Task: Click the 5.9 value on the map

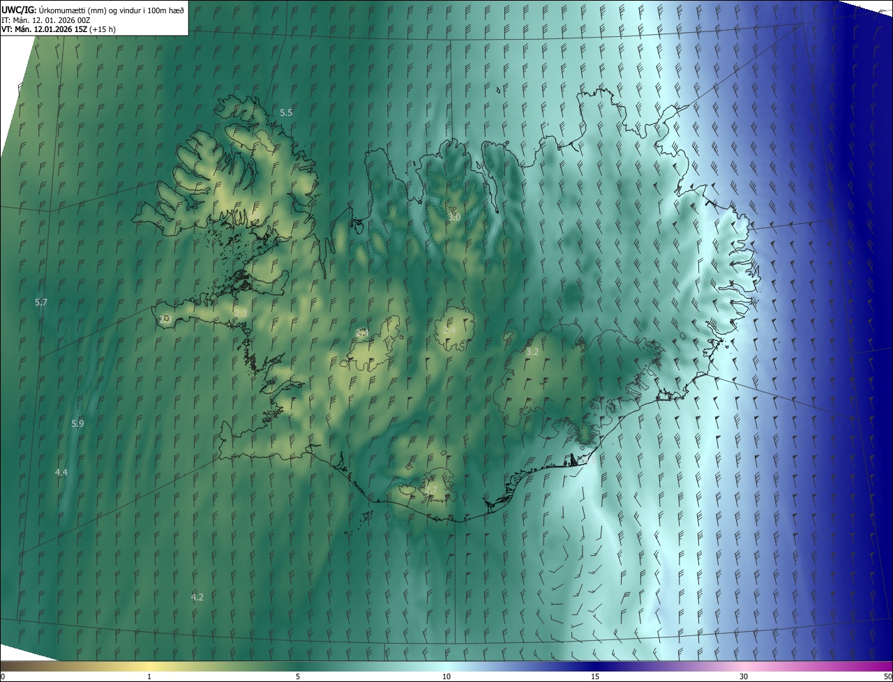Action: pyautogui.click(x=77, y=423)
